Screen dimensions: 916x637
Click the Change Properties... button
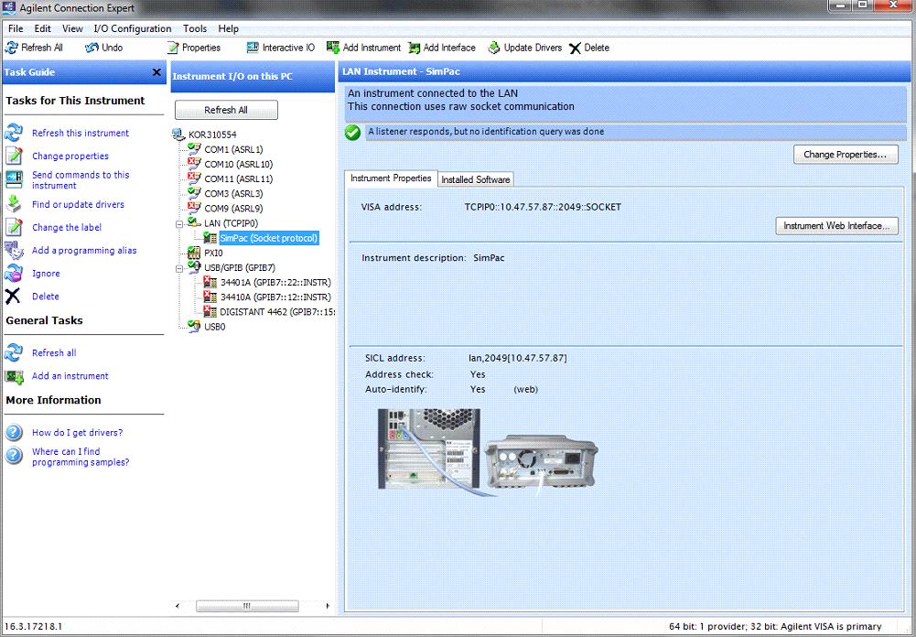[845, 155]
